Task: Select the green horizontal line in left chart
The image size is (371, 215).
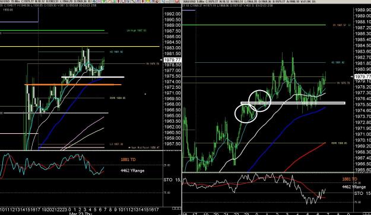Action: 52,30
